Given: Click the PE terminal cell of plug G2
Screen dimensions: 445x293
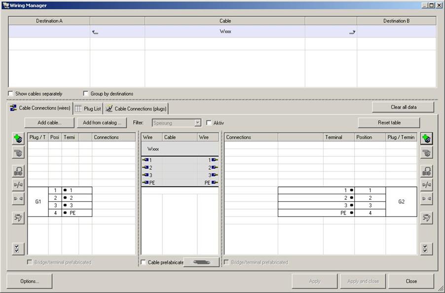Looking at the screenshot, I should [316, 213].
